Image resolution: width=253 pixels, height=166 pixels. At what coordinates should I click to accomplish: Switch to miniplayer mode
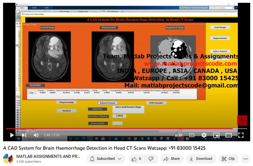tap(216, 135)
